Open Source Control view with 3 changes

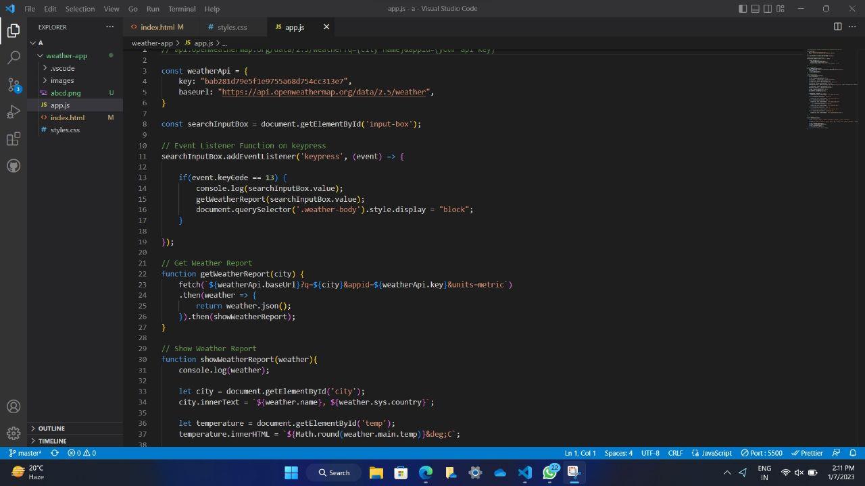[x=14, y=85]
